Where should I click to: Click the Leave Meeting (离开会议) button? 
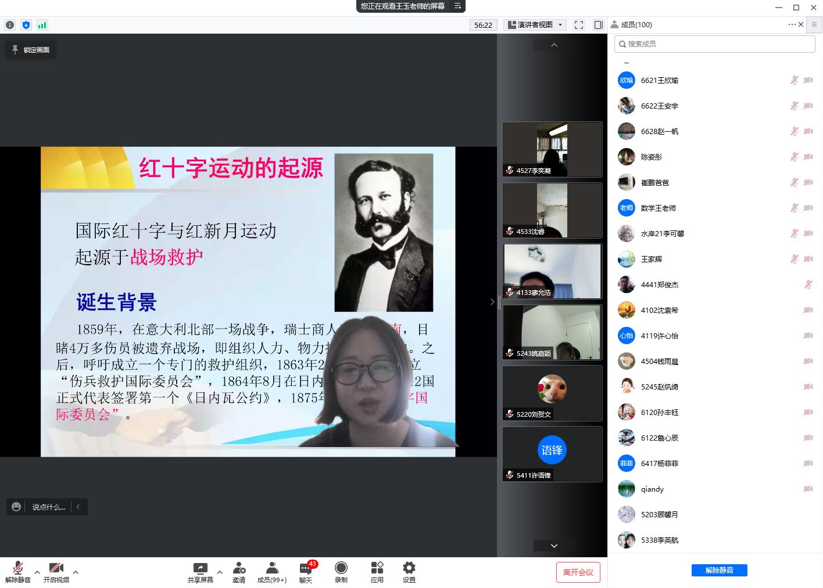(578, 572)
